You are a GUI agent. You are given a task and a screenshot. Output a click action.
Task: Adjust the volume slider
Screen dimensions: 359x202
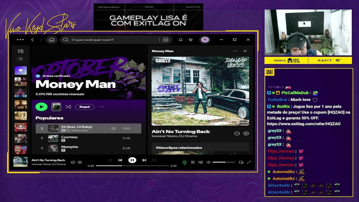(x=224, y=162)
